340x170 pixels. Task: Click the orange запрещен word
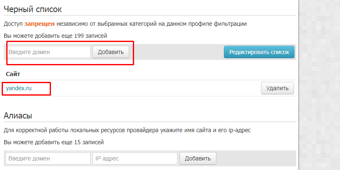coord(39,24)
